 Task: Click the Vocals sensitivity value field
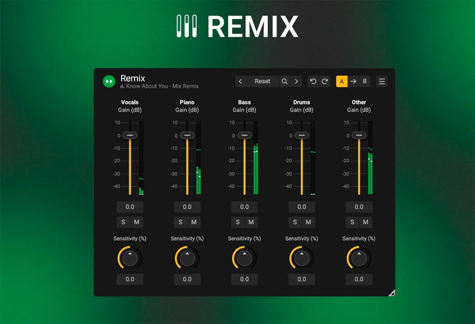pos(130,279)
